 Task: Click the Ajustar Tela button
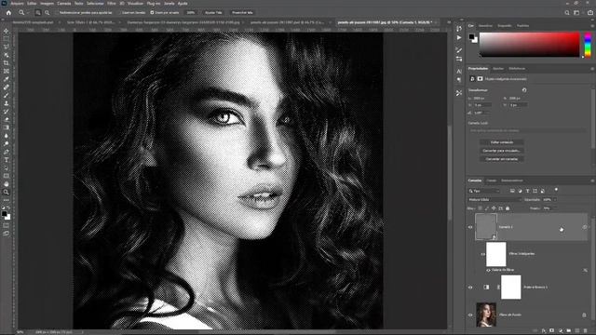pos(213,12)
